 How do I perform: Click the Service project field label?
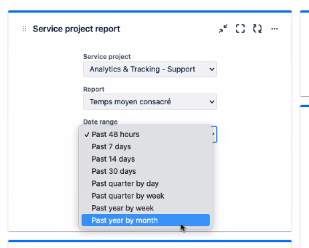click(107, 57)
